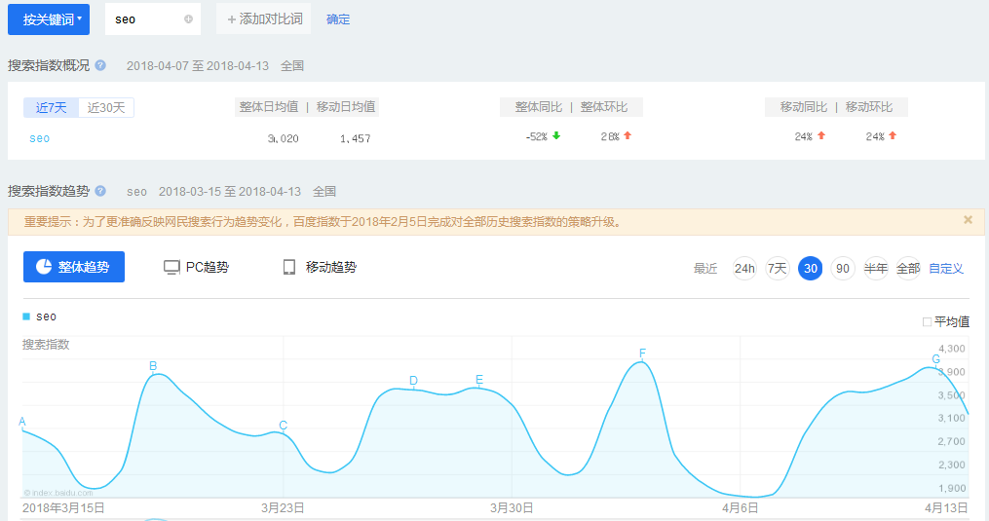The height and width of the screenshot is (521, 989).
Task: Select the 近7天 tab
Action: coord(51,107)
